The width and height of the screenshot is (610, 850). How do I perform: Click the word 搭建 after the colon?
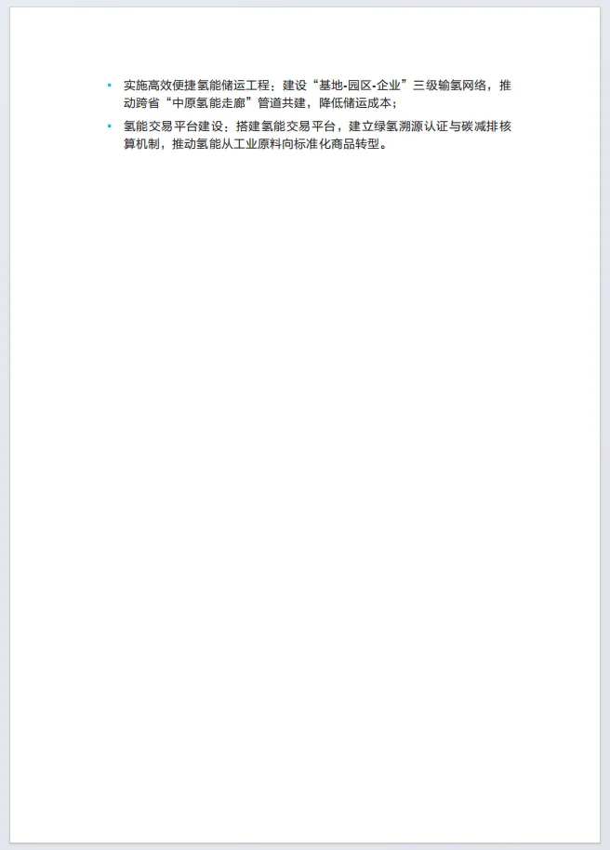pos(247,126)
